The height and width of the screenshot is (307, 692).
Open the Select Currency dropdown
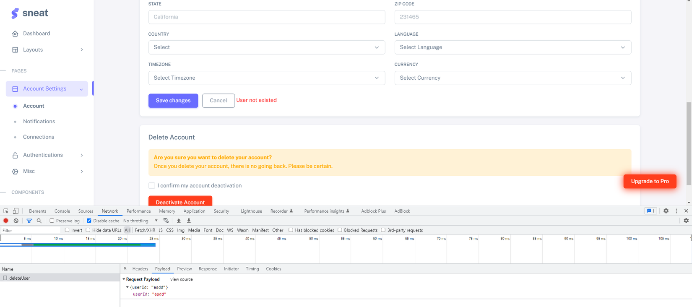pyautogui.click(x=513, y=78)
